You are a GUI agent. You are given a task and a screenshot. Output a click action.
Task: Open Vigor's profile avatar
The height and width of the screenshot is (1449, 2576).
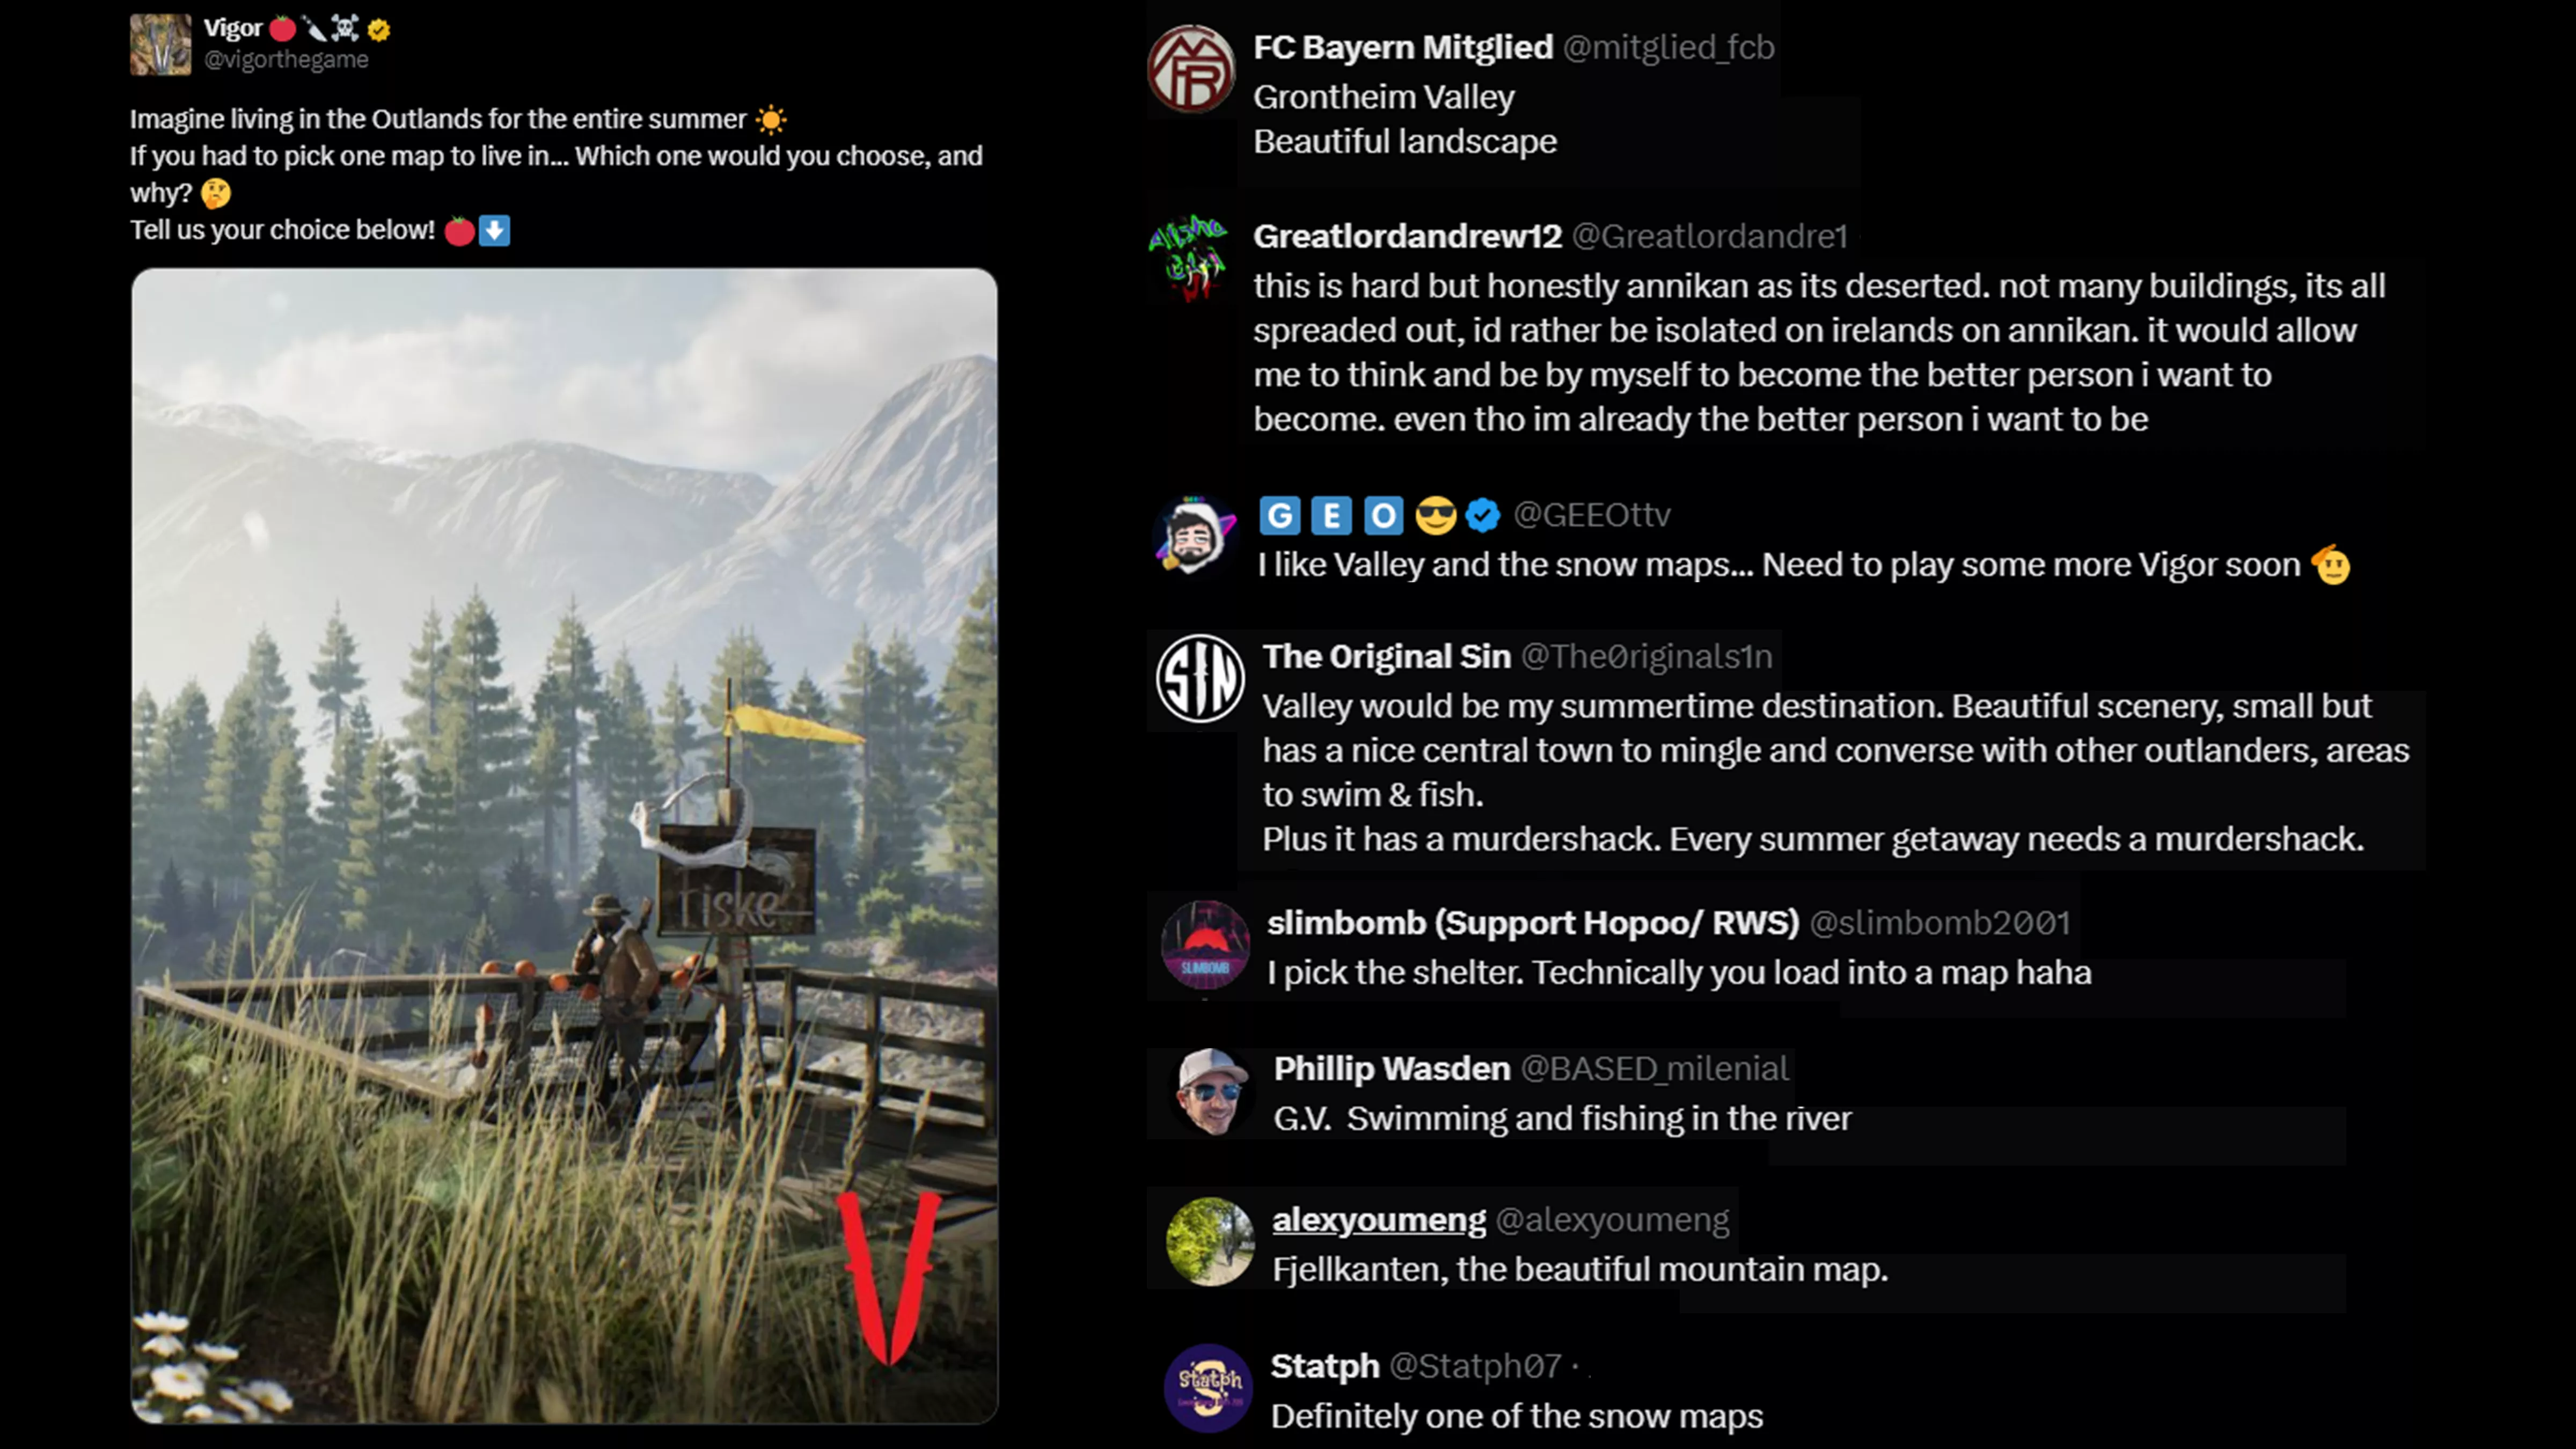coord(160,45)
